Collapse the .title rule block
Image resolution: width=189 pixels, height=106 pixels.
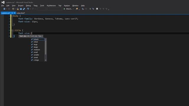pos(12,30)
